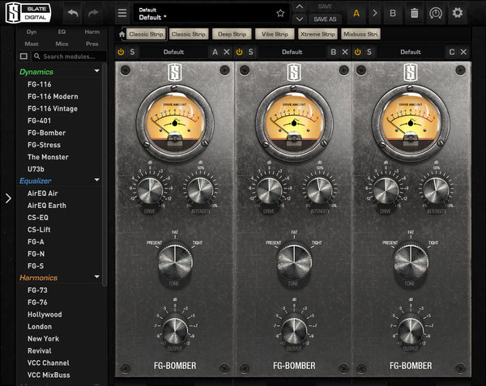Bypass slot B module with power button
486x386 pixels.
pyautogui.click(x=240, y=52)
